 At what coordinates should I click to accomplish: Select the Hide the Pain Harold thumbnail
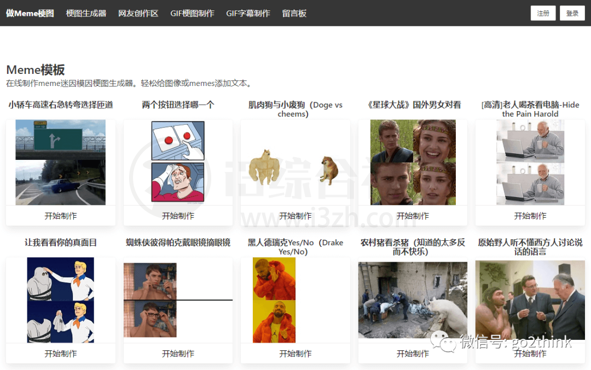click(x=530, y=163)
